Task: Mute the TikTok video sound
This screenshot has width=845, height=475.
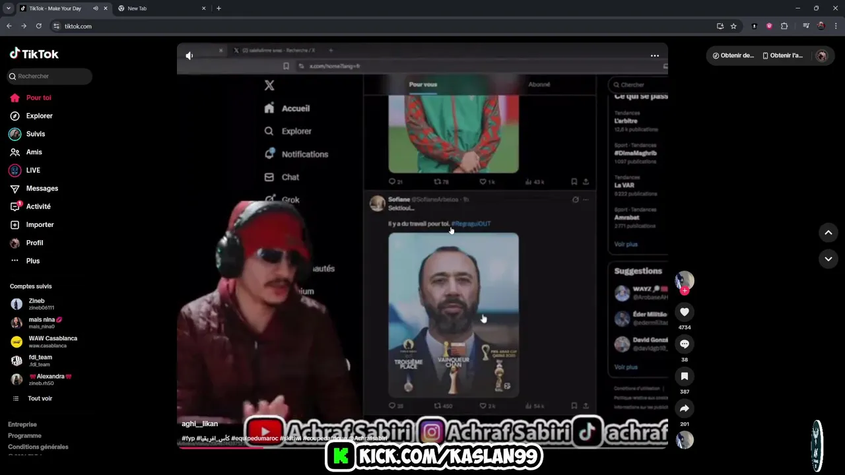Action: click(189, 55)
